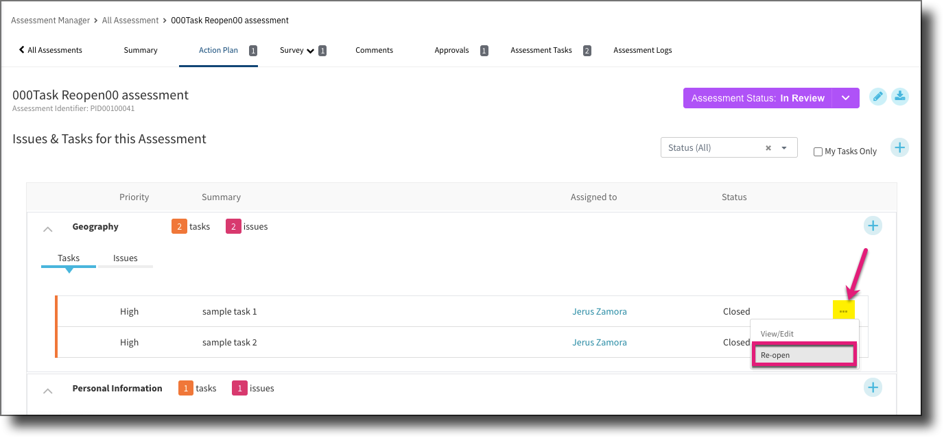Go back using All Assessments arrow

point(50,50)
